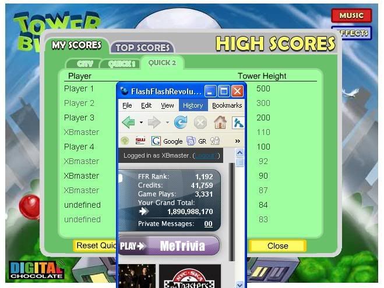
Task: Click the scrollbar up arrow in browser
Action: click(x=239, y=152)
